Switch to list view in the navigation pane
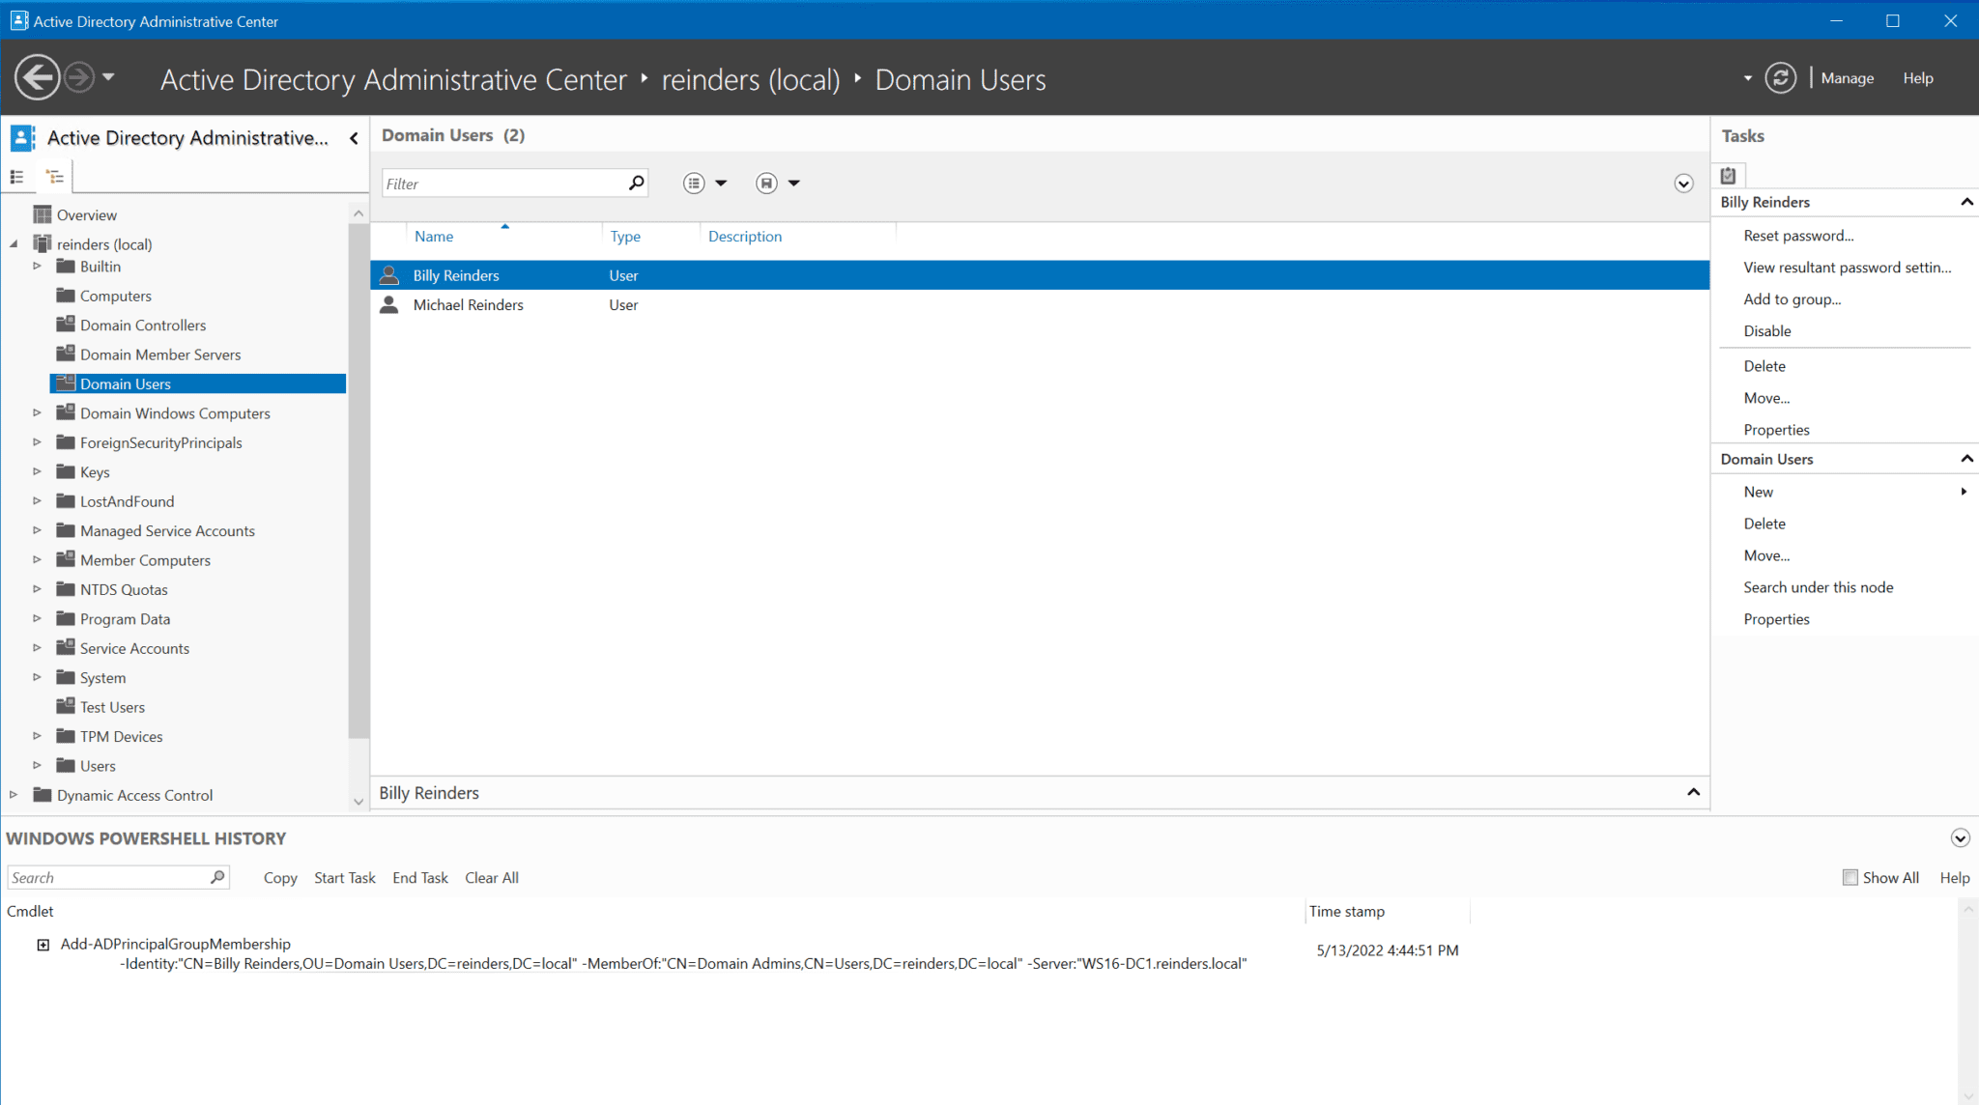The height and width of the screenshot is (1105, 1979). point(16,176)
